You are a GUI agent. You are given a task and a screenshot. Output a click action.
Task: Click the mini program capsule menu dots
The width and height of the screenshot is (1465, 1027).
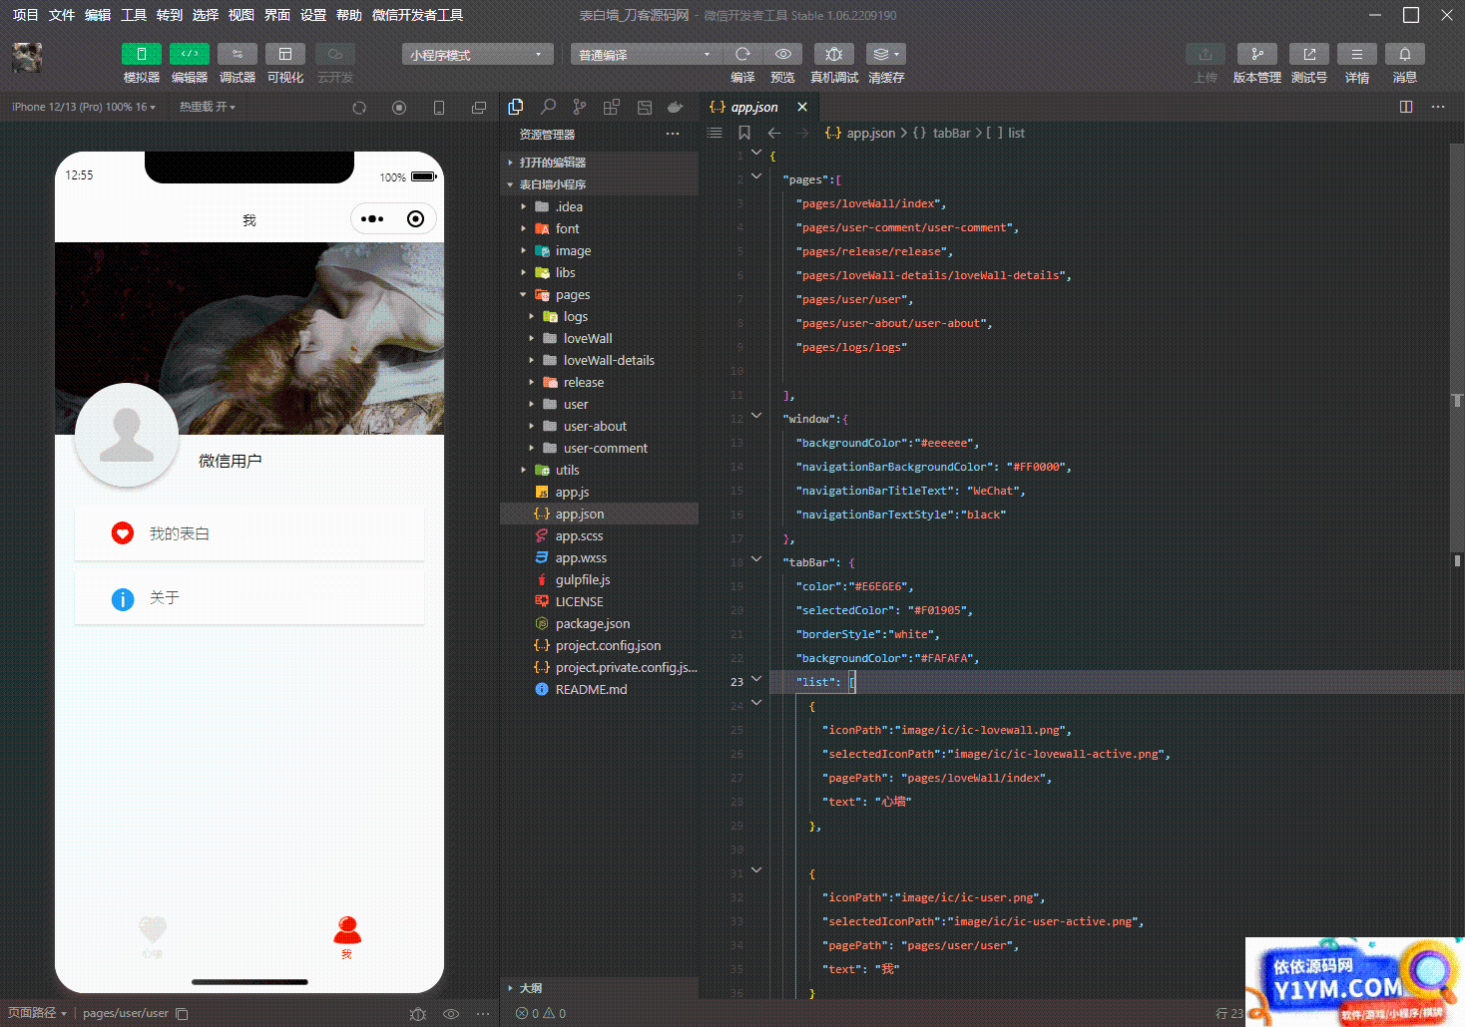coord(372,219)
